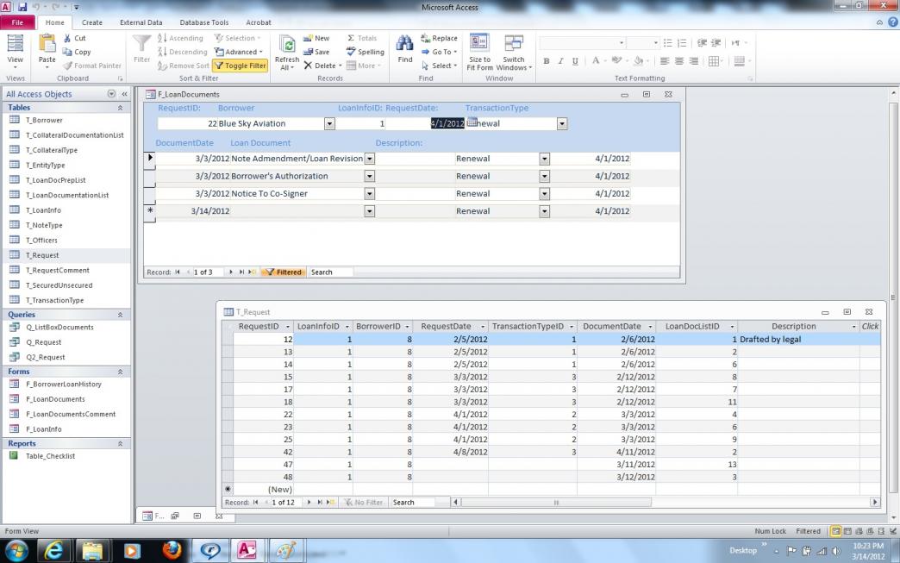Copy selection with Copy button

point(77,52)
